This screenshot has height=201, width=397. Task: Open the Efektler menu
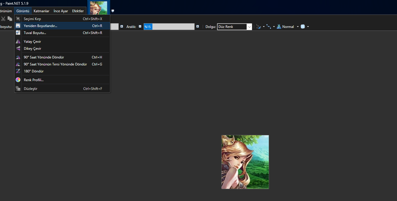(78, 11)
